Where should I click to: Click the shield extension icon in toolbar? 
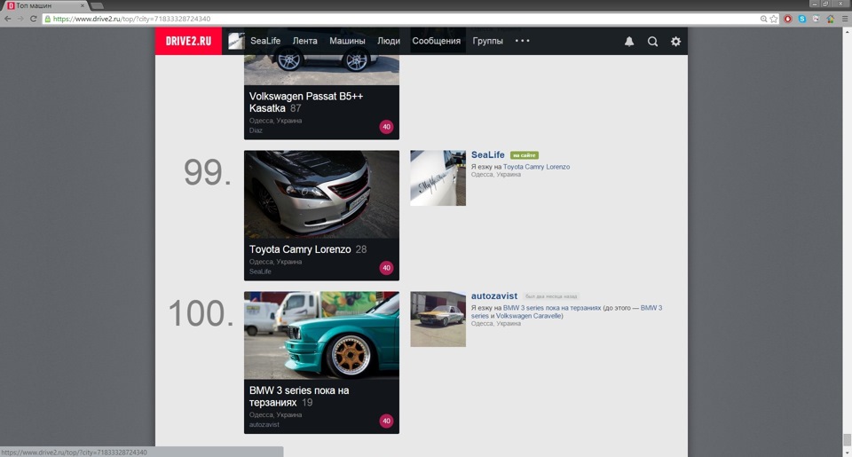pyautogui.click(x=816, y=19)
